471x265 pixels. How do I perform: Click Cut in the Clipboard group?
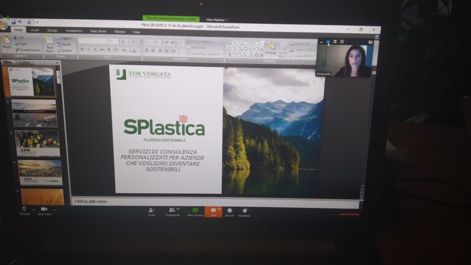[18, 37]
